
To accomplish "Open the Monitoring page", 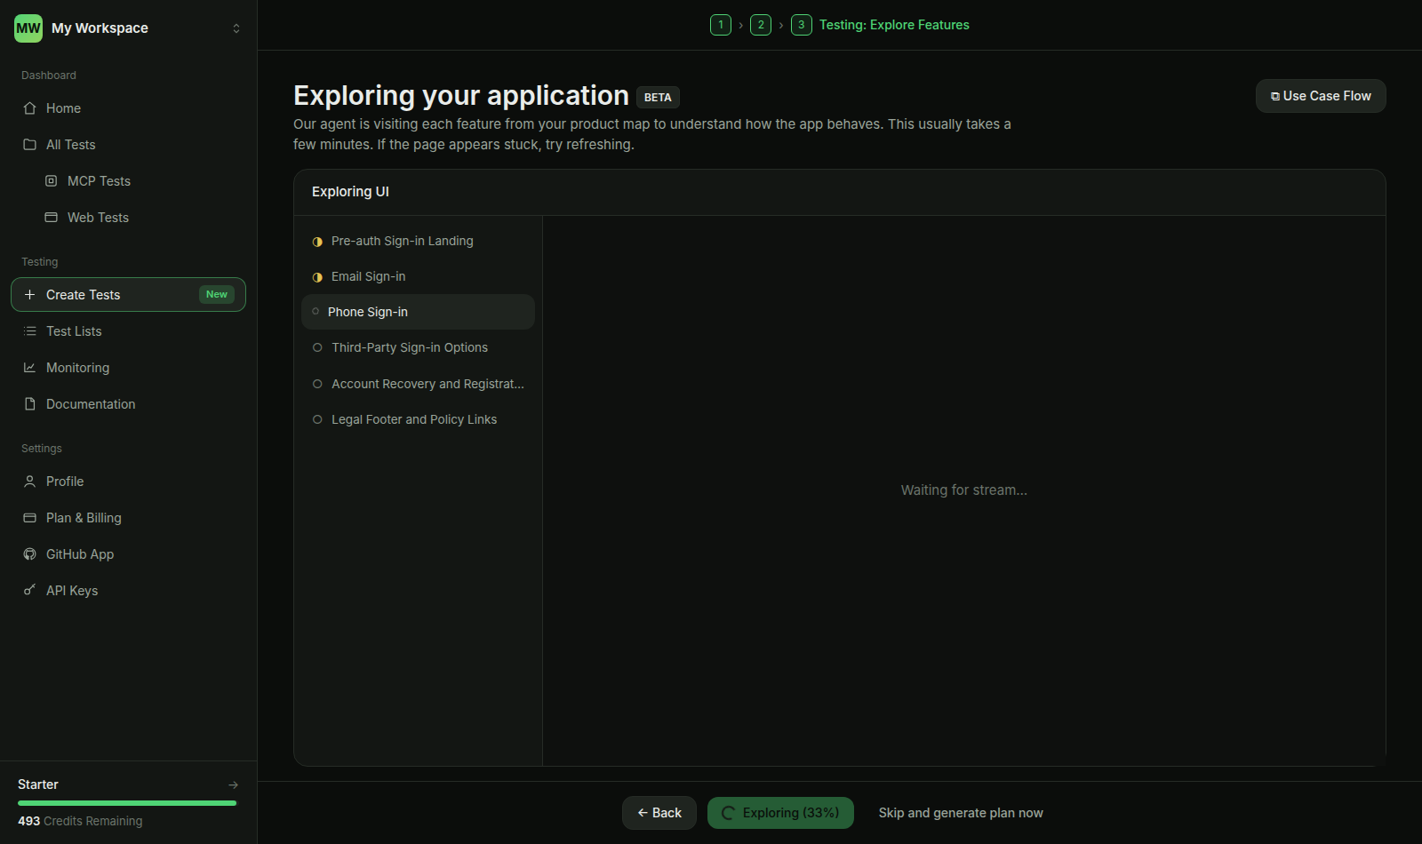I will [x=128, y=368].
